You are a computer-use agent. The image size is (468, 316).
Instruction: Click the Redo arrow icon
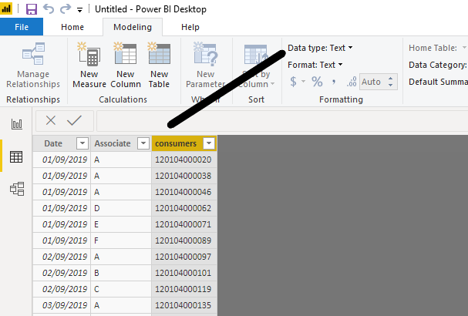[x=66, y=9]
